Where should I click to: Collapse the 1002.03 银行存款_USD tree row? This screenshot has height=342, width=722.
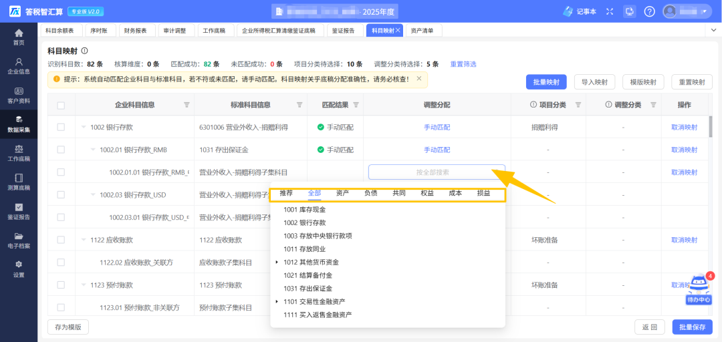pyautogui.click(x=93, y=194)
